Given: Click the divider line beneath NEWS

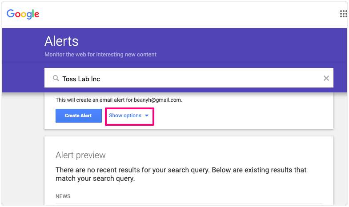Looking at the screenshot, I should 189,203.
